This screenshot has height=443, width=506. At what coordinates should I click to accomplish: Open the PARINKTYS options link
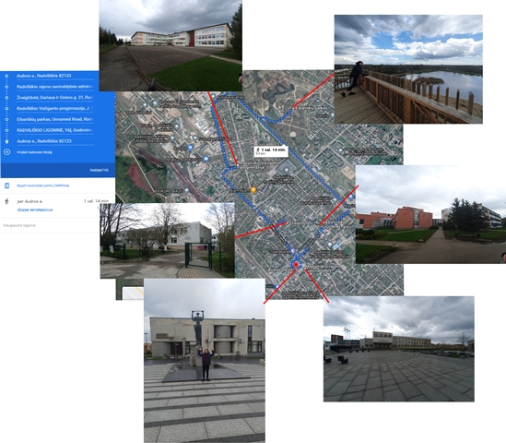coord(99,171)
